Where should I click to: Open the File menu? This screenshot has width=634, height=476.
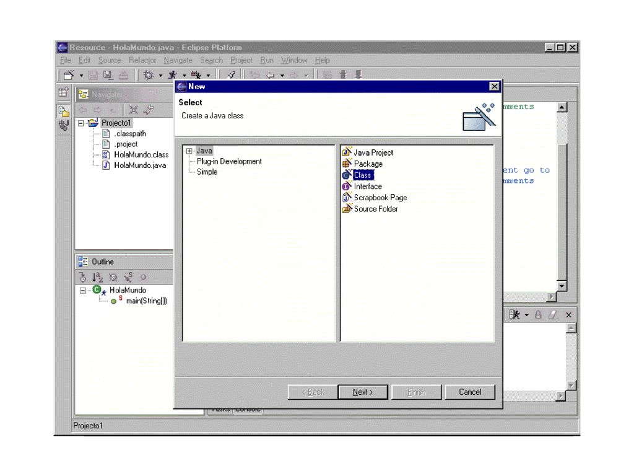66,60
